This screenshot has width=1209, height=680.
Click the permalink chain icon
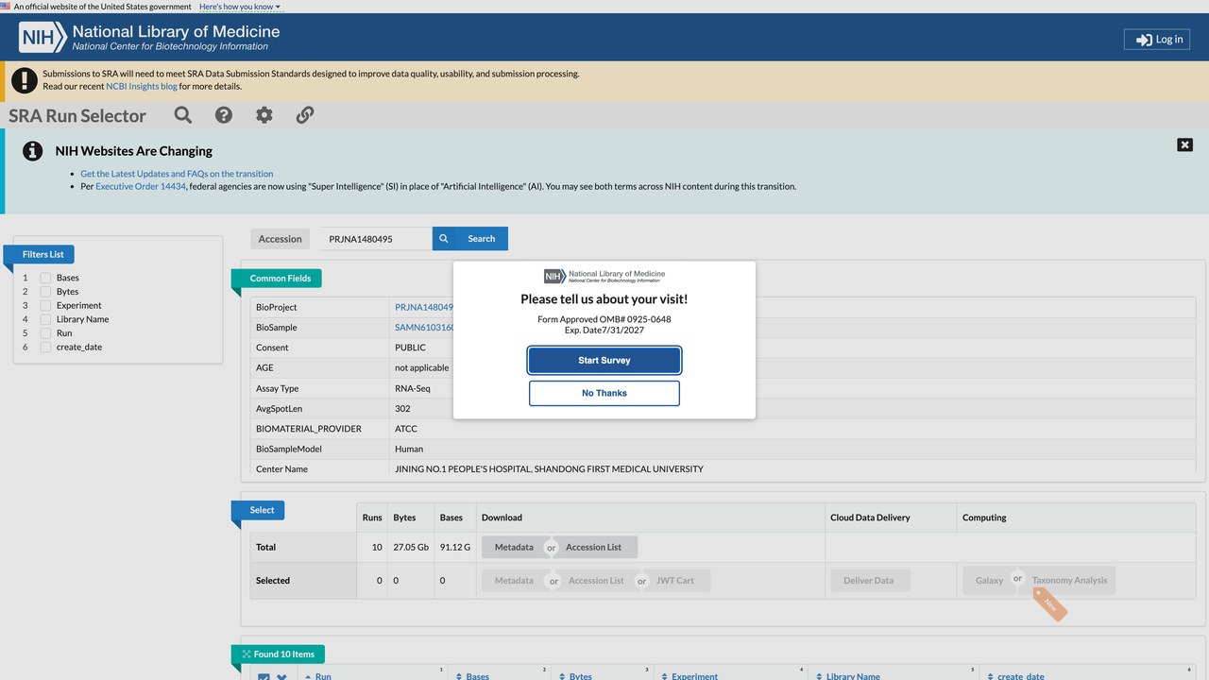tap(305, 115)
